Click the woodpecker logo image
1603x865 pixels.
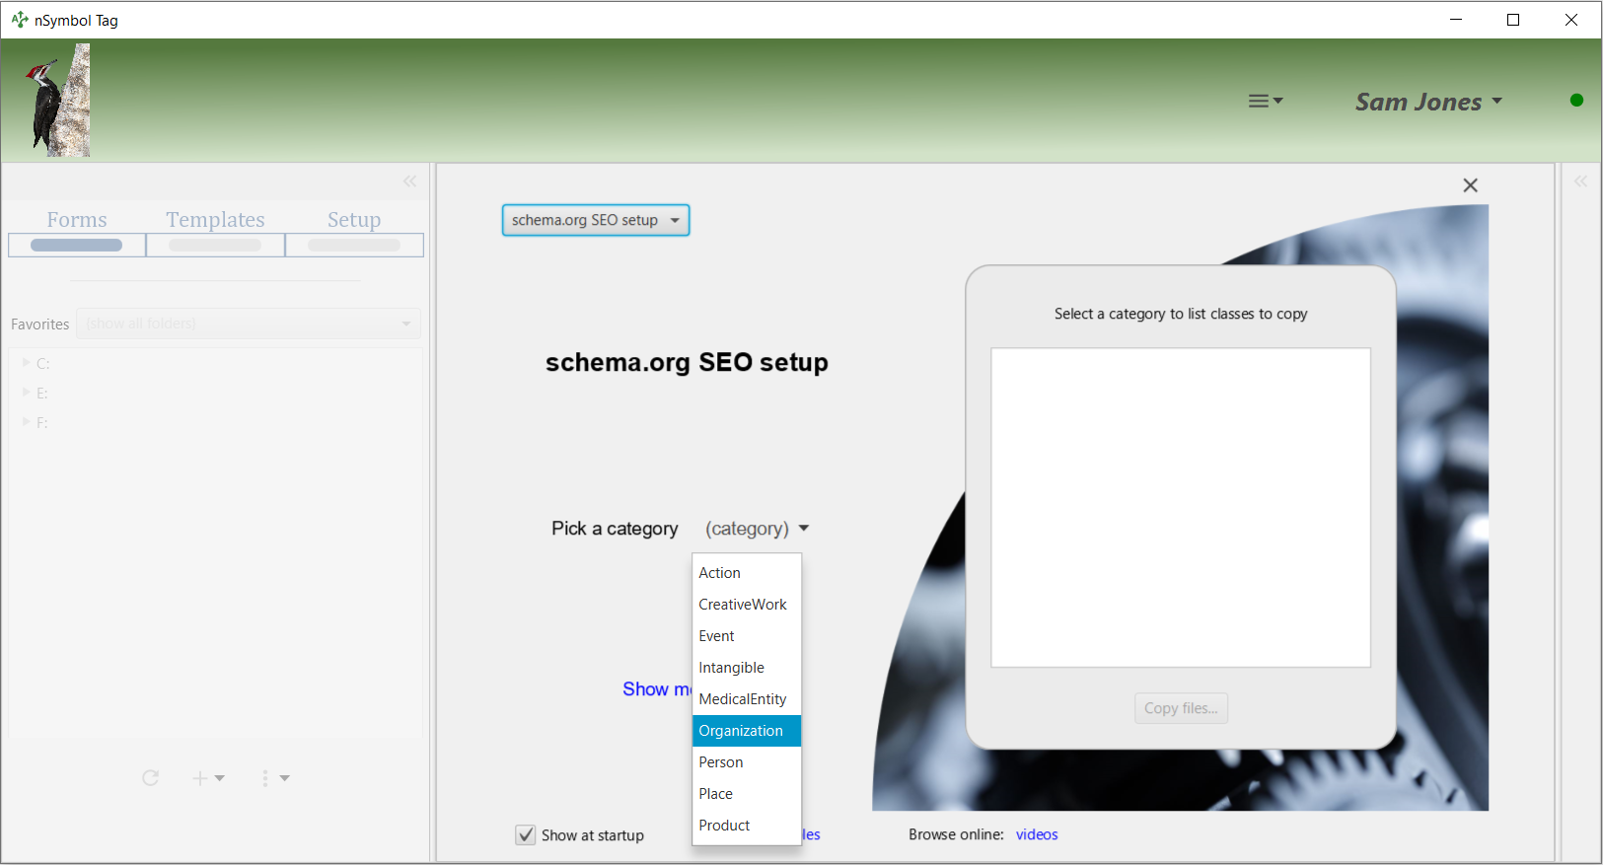(60, 100)
